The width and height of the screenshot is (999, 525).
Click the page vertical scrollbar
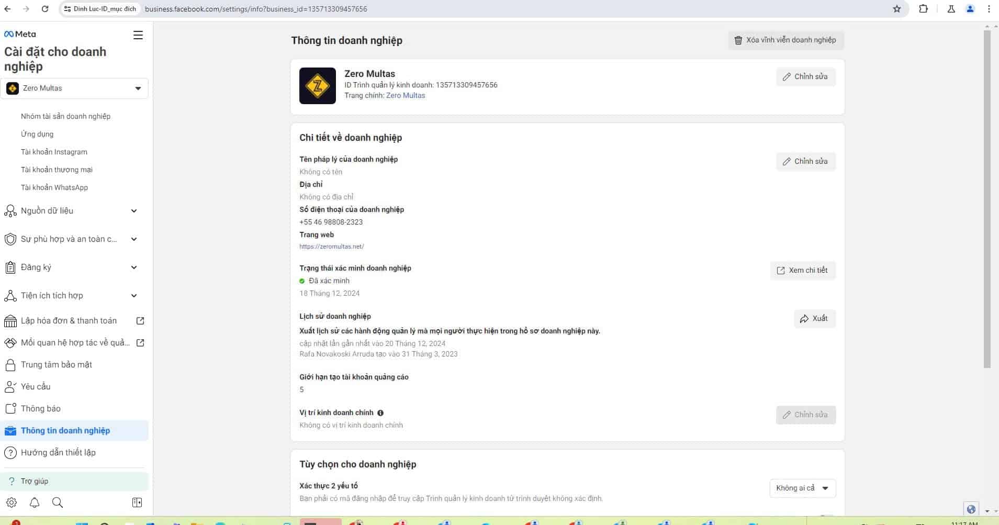tap(987, 199)
